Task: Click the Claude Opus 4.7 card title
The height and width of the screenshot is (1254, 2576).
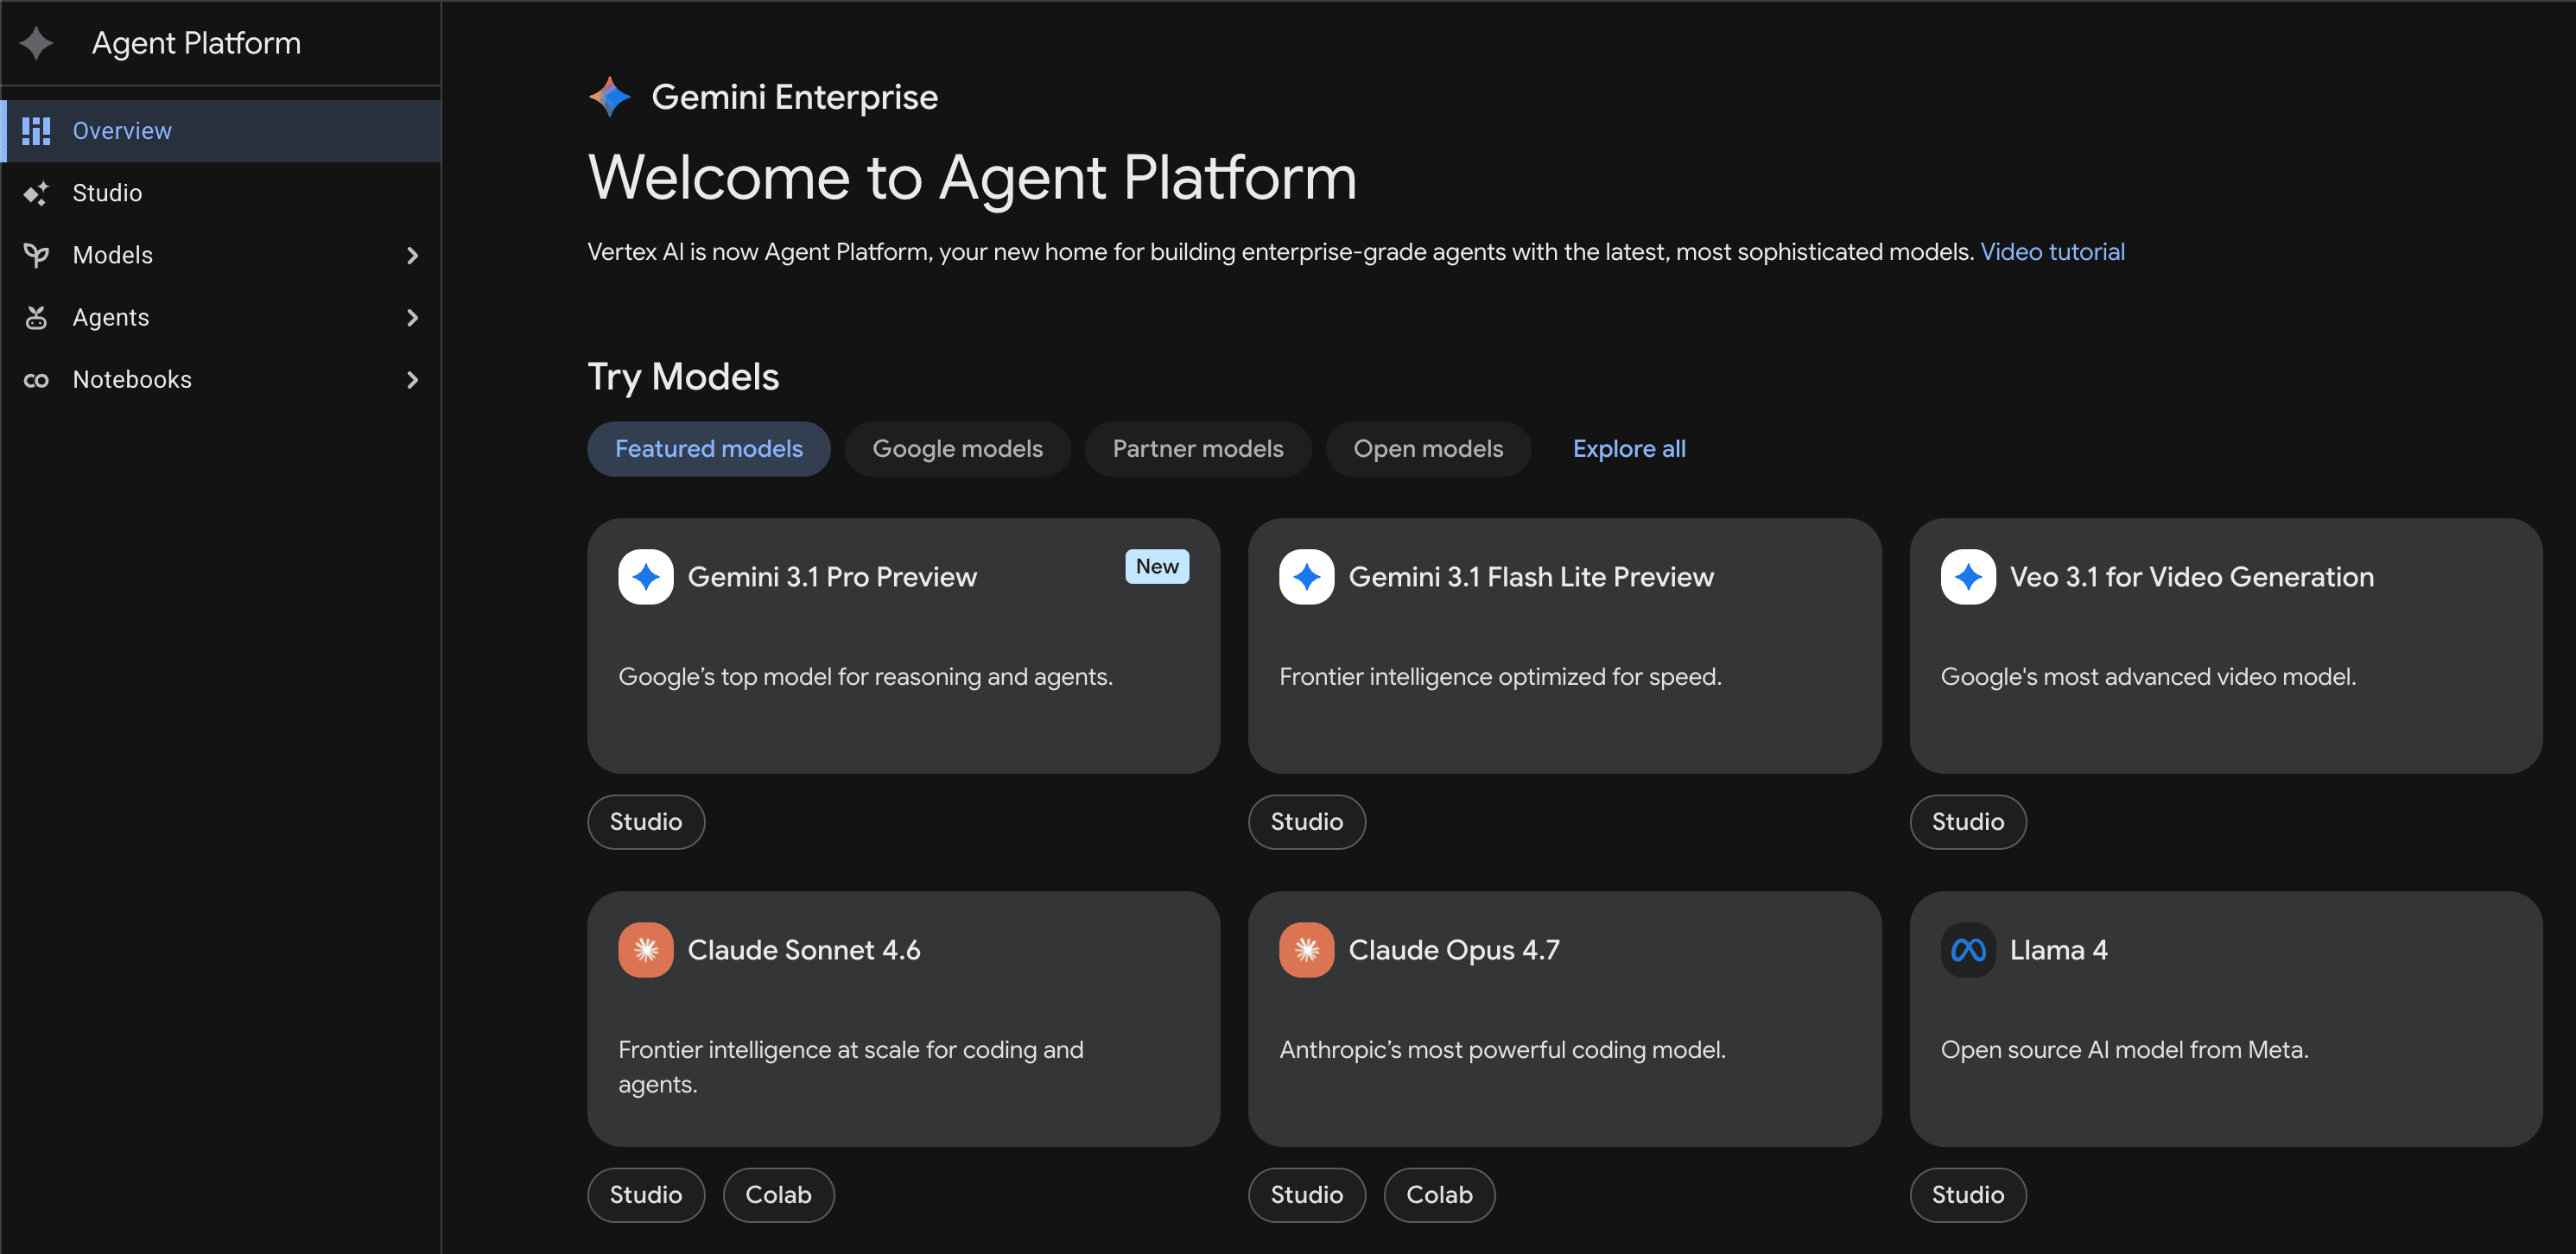Action: tap(1453, 950)
